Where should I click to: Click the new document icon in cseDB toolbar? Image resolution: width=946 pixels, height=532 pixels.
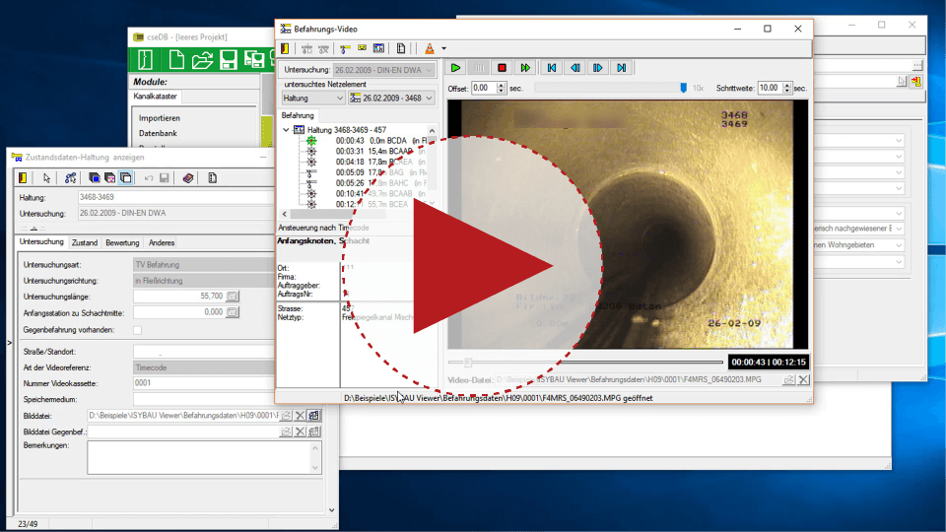pos(176,60)
